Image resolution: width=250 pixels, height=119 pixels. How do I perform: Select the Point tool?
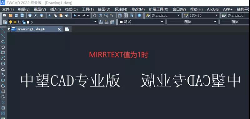tap(3, 102)
